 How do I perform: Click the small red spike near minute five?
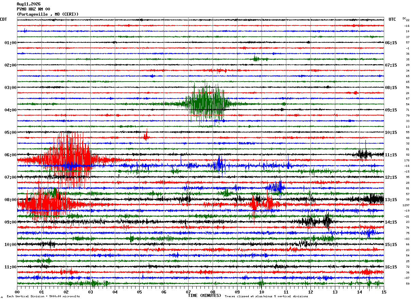coord(146,136)
